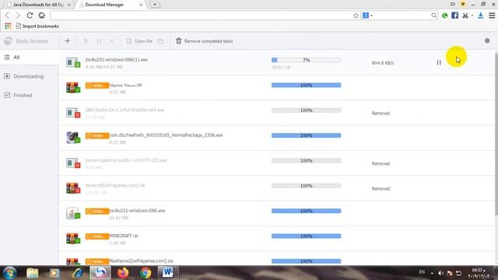Screen dimensions: 498x280
Task: Show Downloading tasks in sidebar
Action: click(30, 76)
